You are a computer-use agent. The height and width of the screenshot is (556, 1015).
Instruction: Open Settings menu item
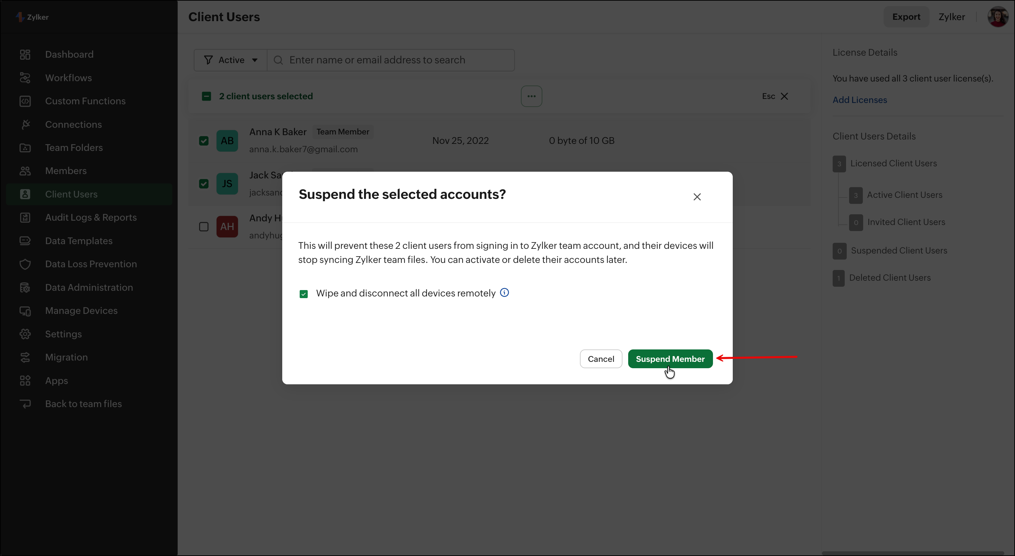63,334
